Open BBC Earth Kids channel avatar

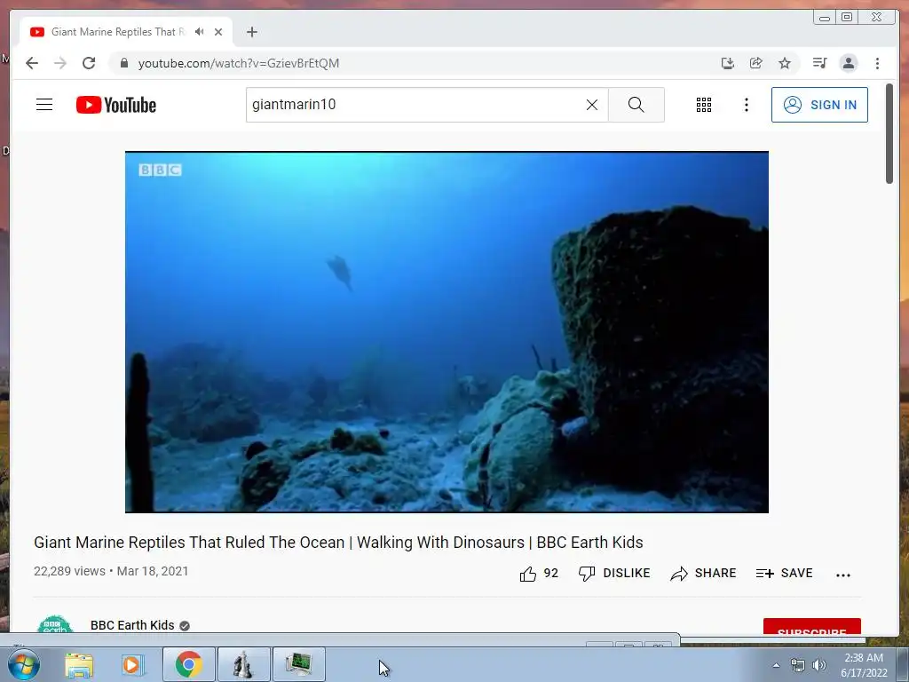[55, 624]
